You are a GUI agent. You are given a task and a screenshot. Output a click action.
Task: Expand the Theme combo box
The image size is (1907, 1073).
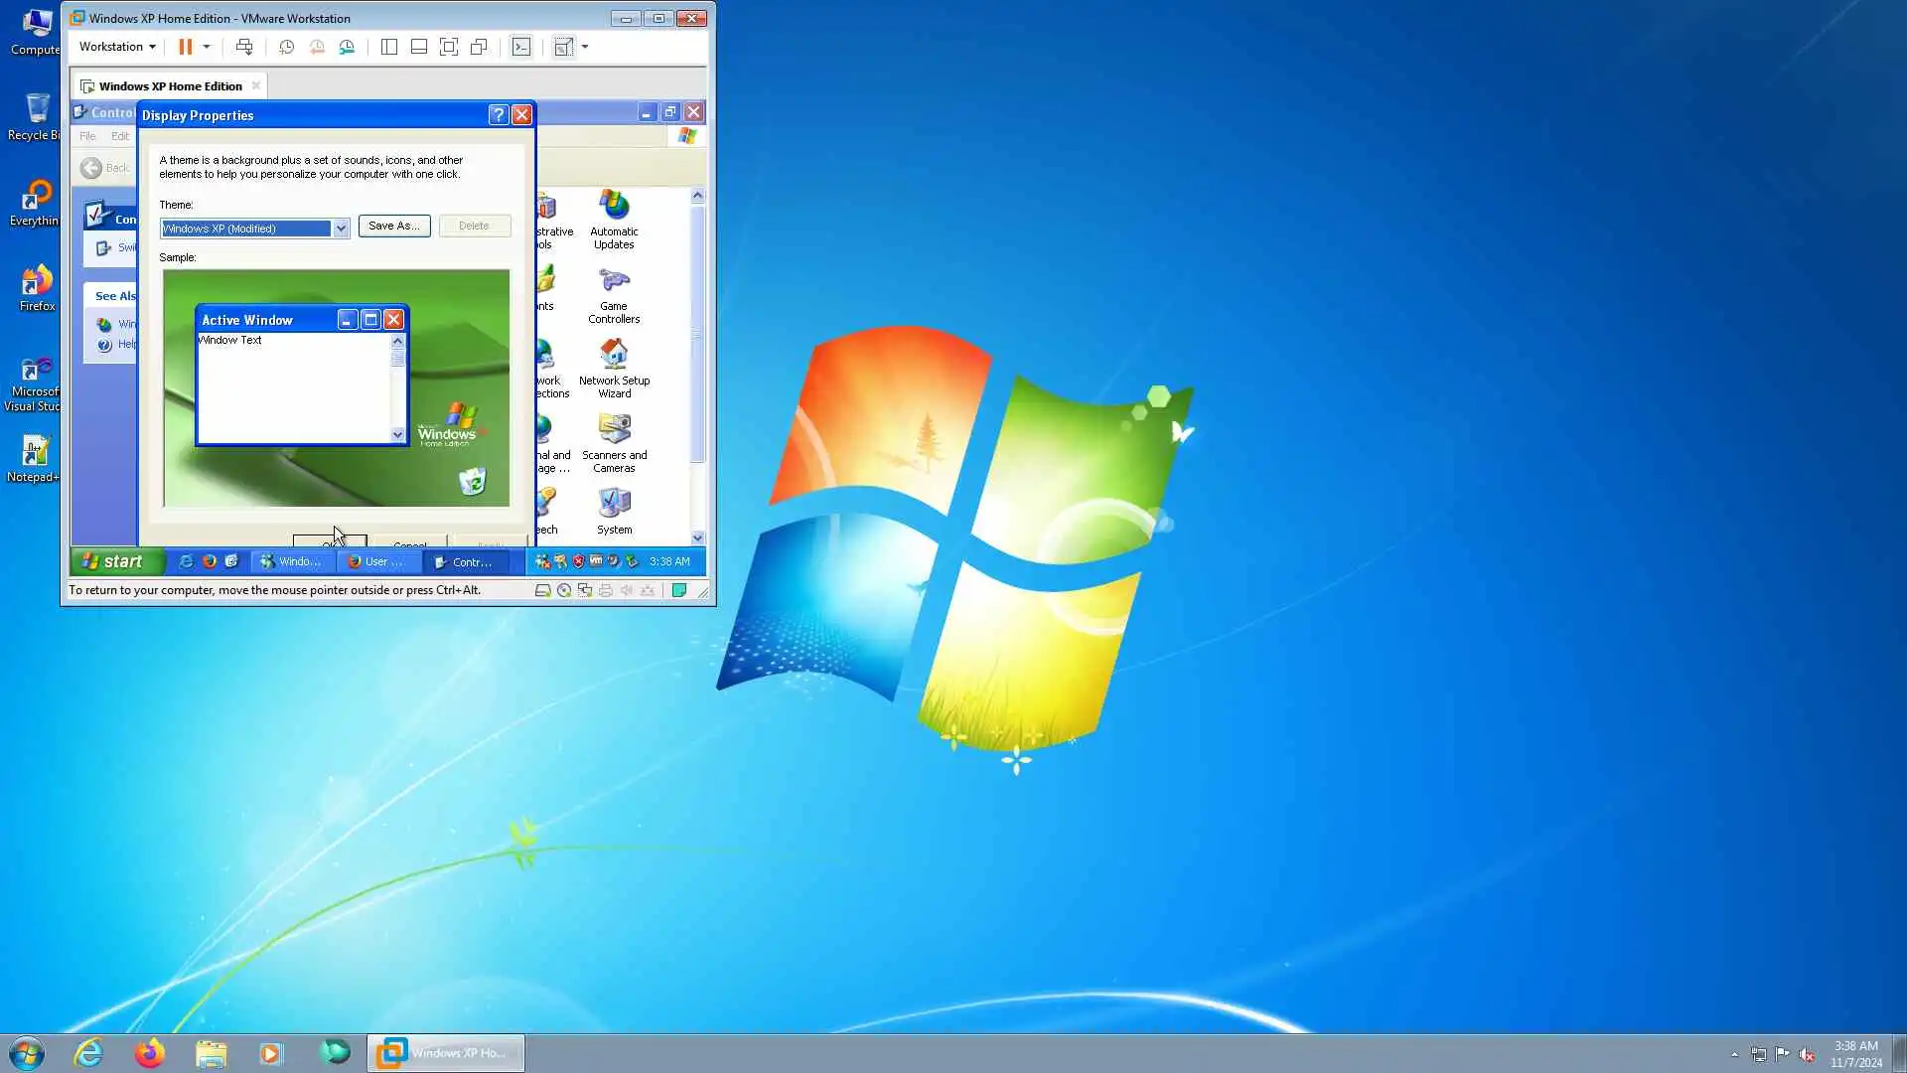[341, 229]
